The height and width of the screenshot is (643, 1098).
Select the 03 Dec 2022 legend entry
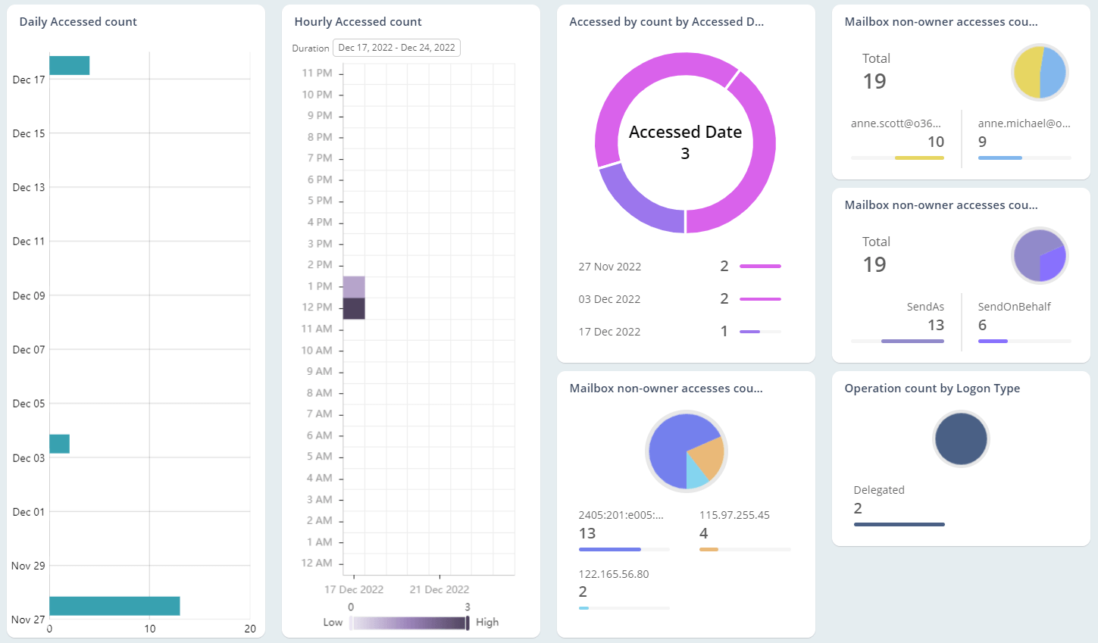[609, 299]
